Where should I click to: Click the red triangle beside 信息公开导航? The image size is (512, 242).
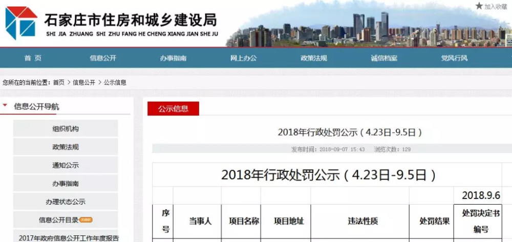tap(5, 105)
